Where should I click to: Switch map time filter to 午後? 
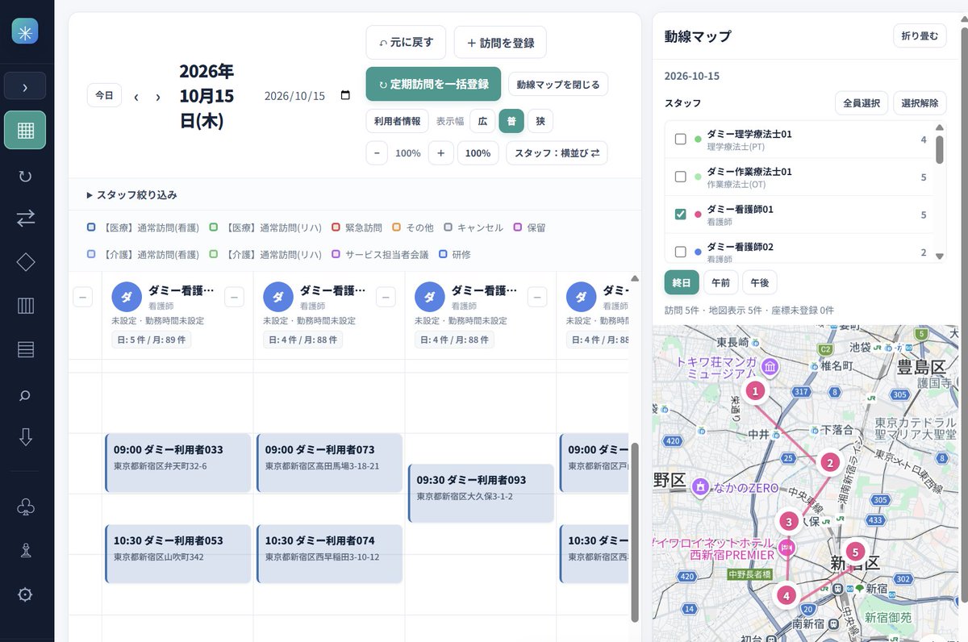pos(759,282)
